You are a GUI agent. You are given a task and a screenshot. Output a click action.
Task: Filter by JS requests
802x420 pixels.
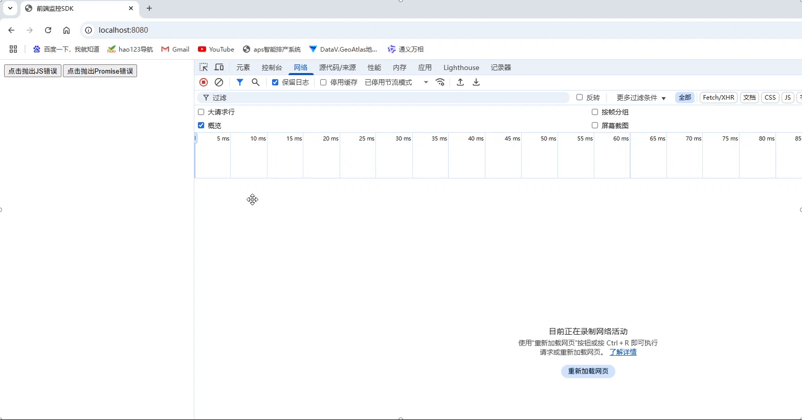[x=788, y=98]
